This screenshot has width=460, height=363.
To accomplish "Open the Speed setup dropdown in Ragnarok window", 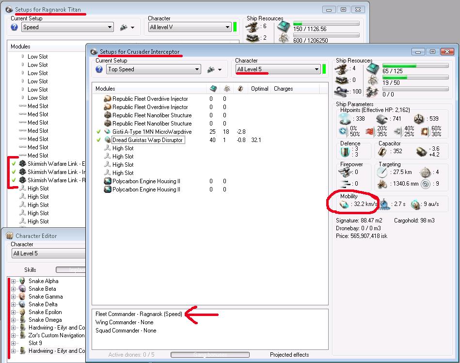I will pos(67,27).
